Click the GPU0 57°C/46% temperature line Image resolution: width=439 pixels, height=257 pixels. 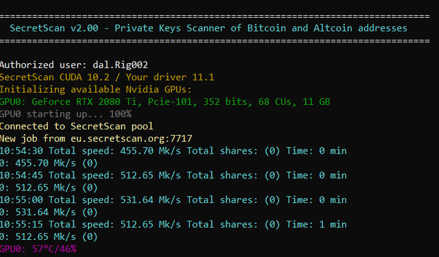38,249
